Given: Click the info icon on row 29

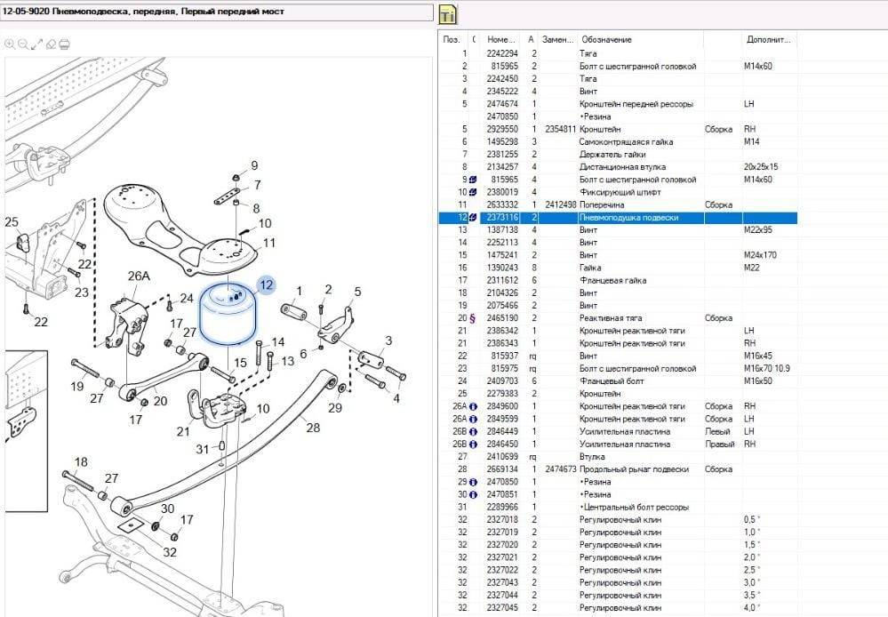Looking at the screenshot, I should pos(473,482).
